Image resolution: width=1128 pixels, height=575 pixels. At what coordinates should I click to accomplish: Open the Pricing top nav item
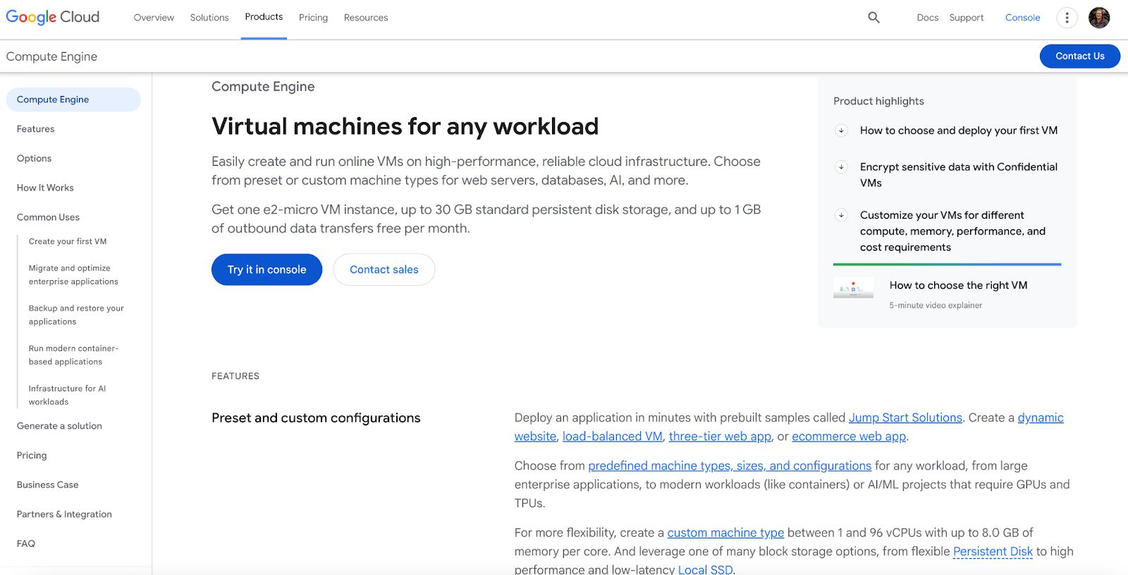click(313, 18)
